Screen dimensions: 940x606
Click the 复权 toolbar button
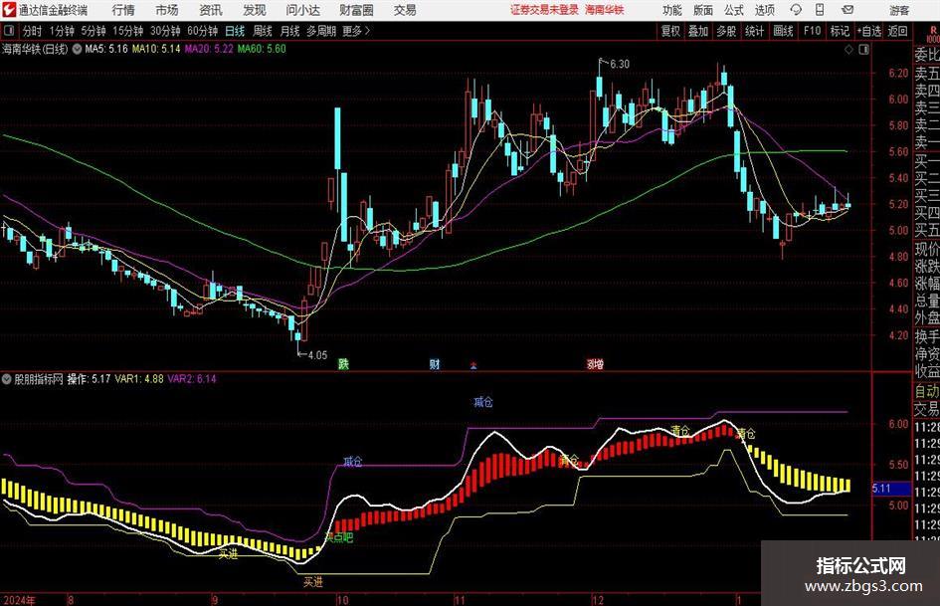pyautogui.click(x=670, y=31)
